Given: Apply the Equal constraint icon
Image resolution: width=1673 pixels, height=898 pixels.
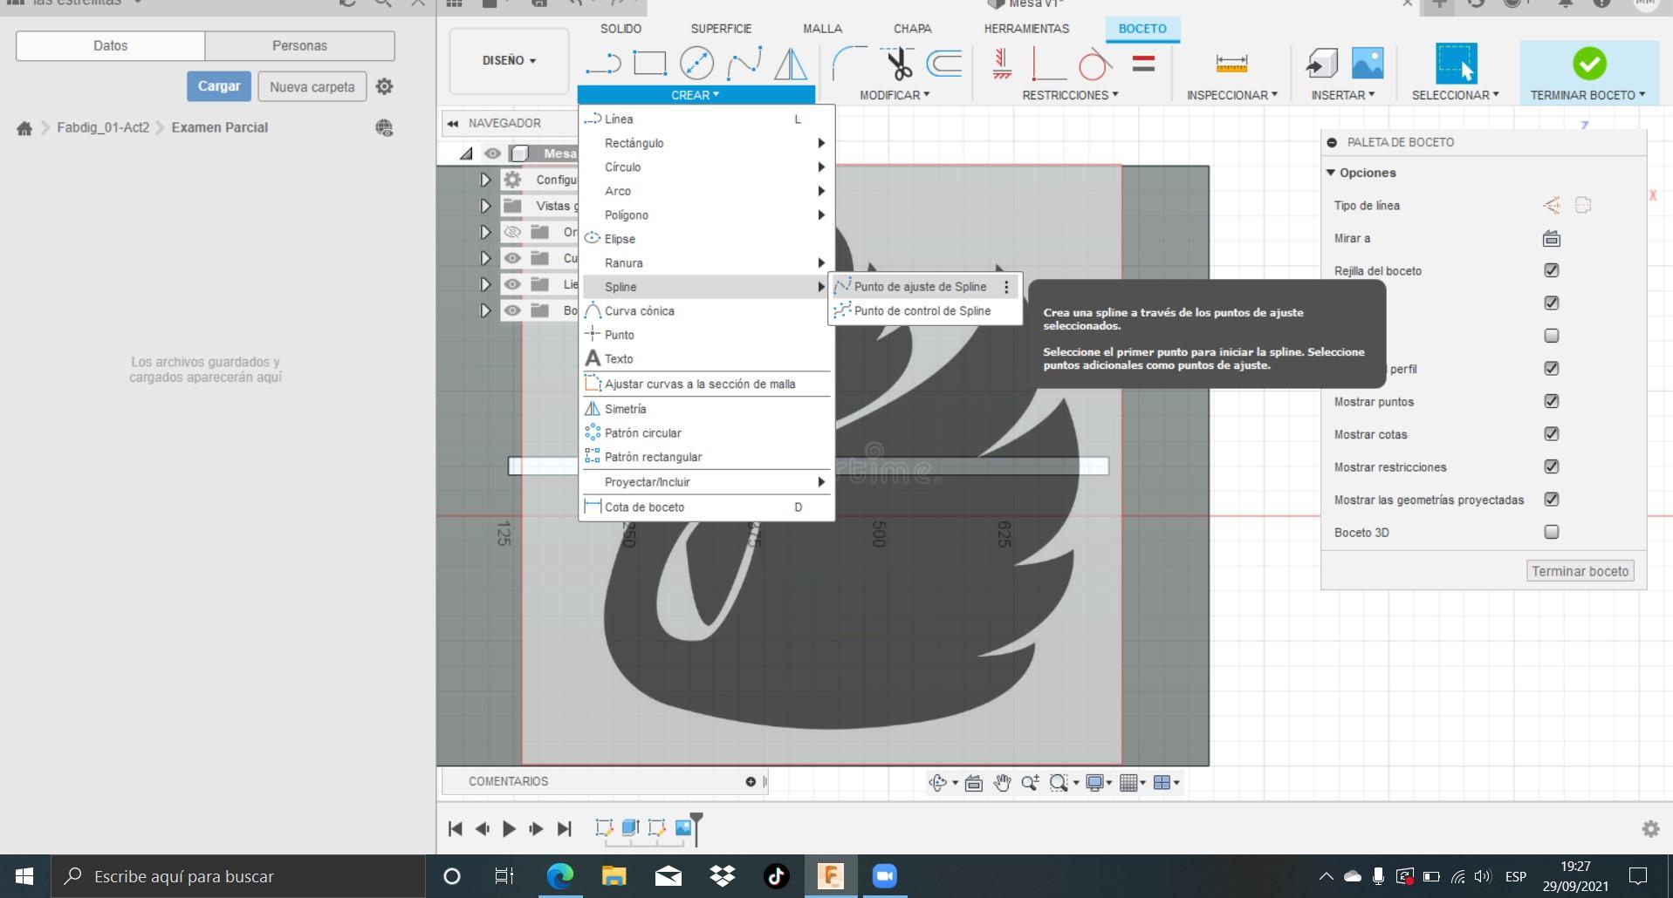Looking at the screenshot, I should coord(1143,64).
